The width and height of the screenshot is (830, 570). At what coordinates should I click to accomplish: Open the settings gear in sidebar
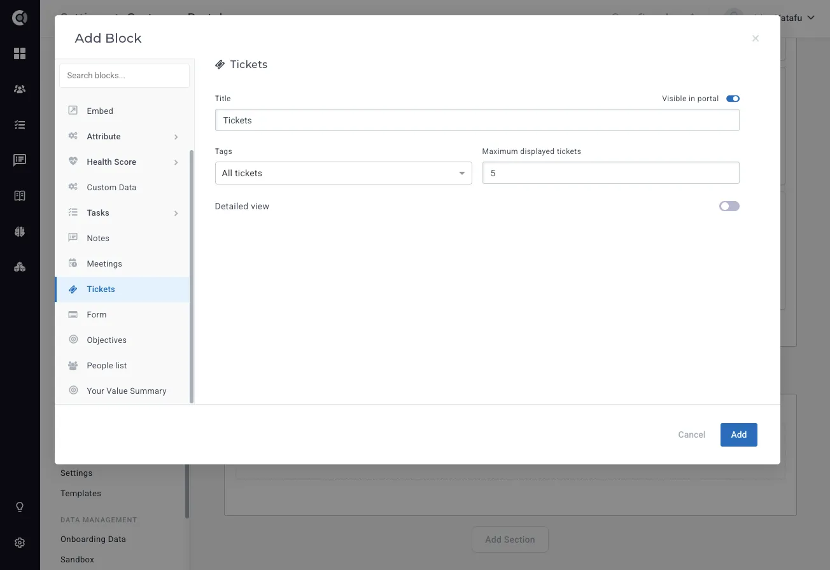[20, 543]
